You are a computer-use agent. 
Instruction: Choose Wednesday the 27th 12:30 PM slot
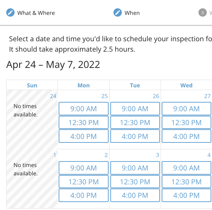click(186, 122)
